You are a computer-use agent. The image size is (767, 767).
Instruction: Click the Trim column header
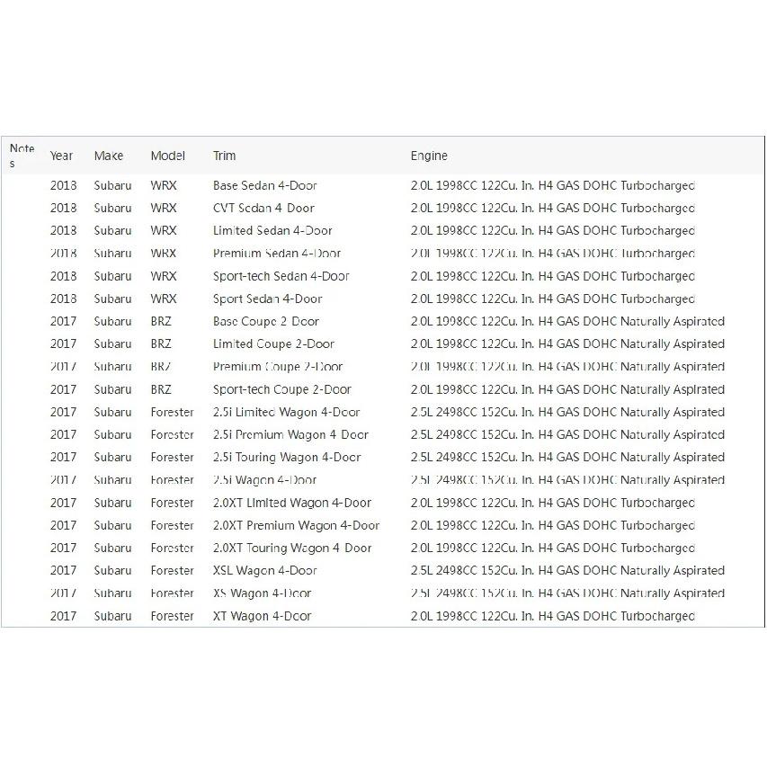(x=224, y=156)
